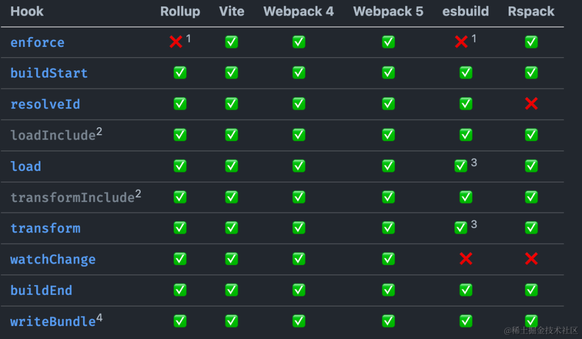Viewport: 582px width, 339px height.
Task: Click footnote 4 superscript on writeBundle
Action: (99, 318)
